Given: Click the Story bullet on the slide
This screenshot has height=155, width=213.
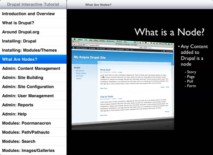Looking at the screenshot, I should tap(191, 72).
